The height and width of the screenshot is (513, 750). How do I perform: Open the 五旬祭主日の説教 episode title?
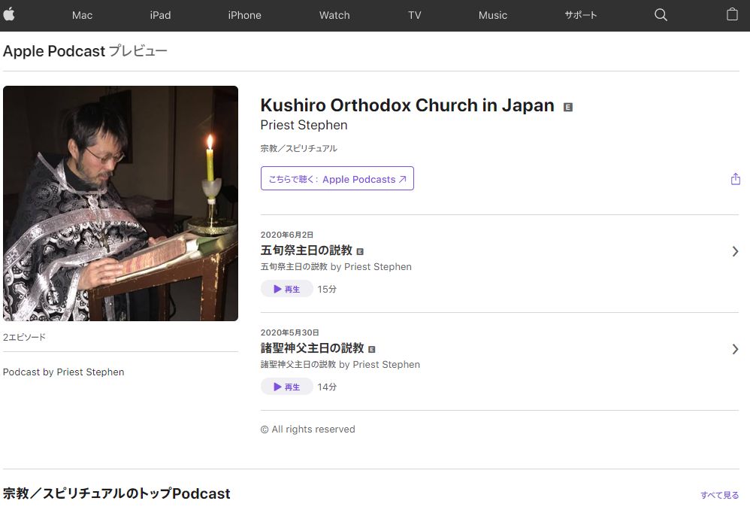pyautogui.click(x=306, y=250)
